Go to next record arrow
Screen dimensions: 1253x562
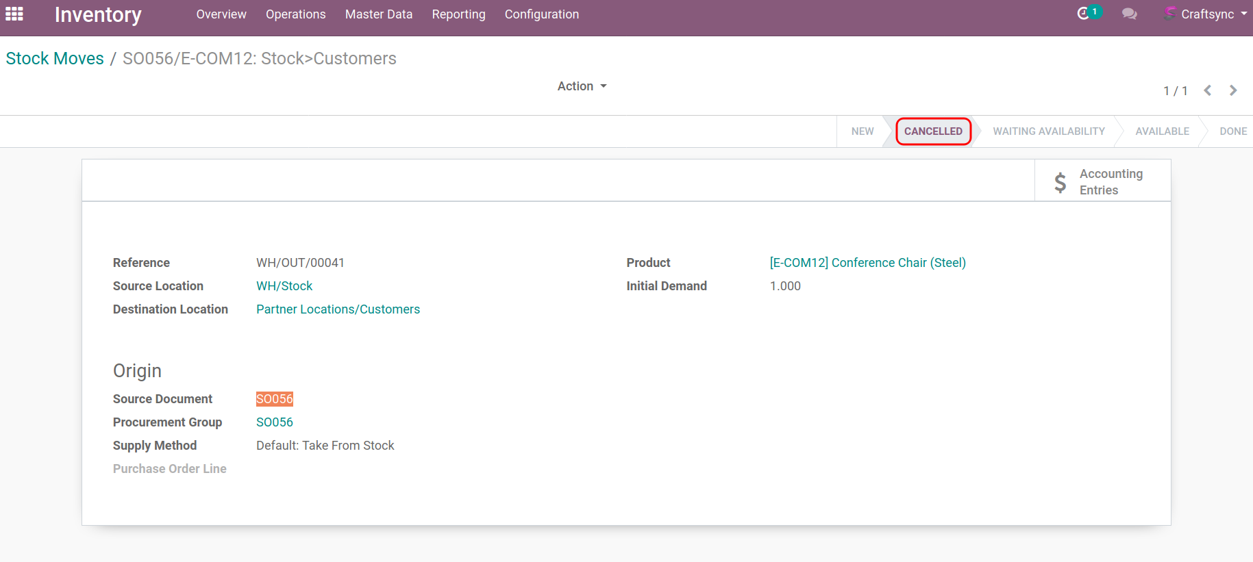click(x=1233, y=90)
